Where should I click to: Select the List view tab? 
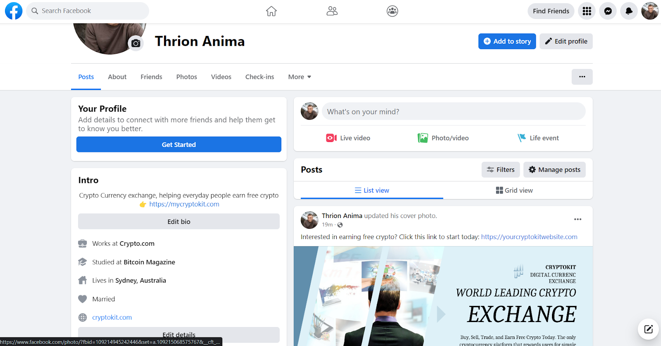tap(372, 190)
